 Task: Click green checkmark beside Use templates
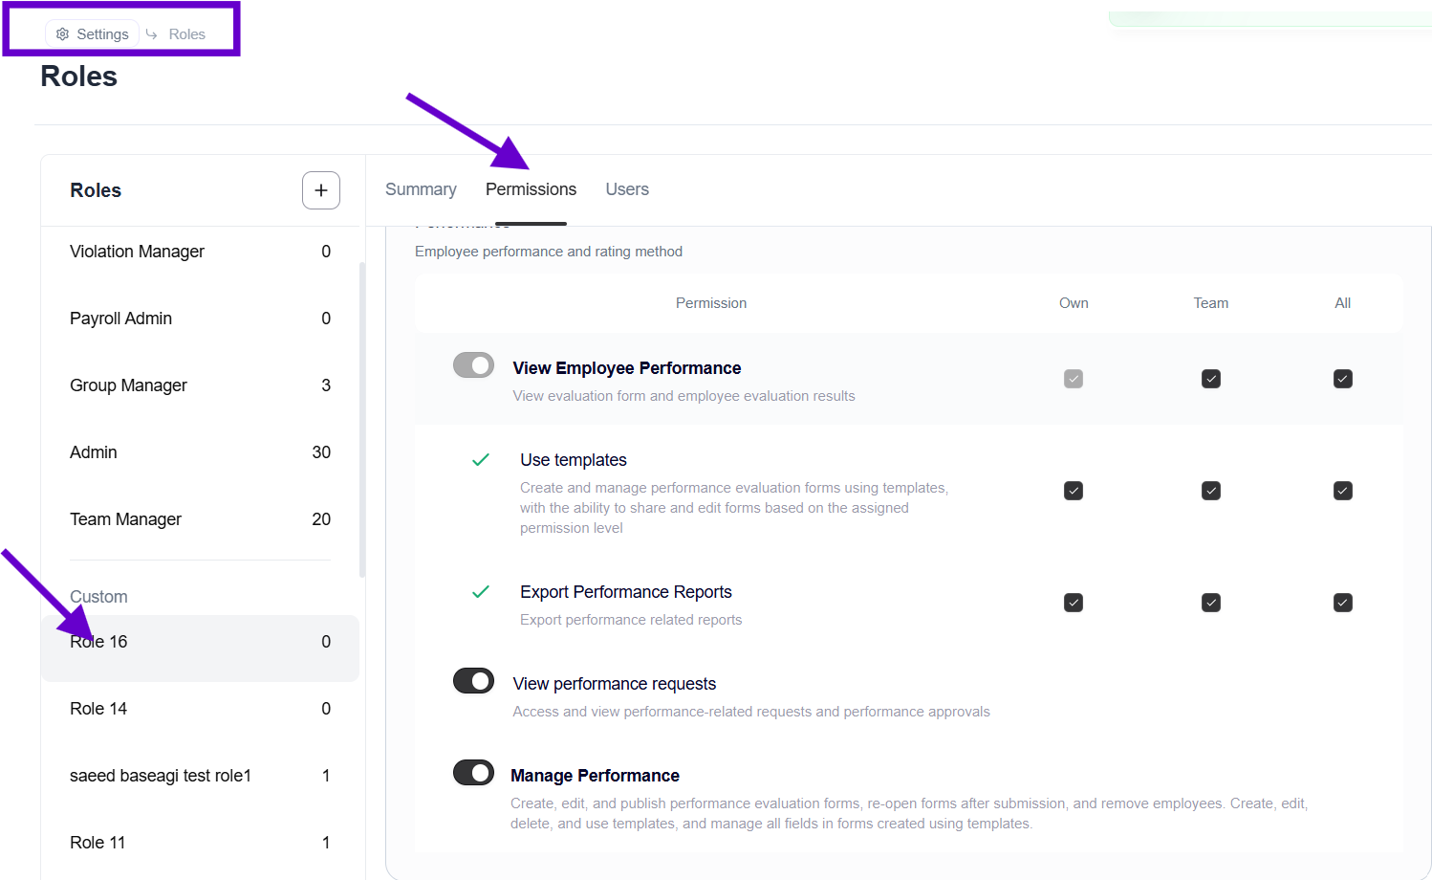[x=481, y=460]
